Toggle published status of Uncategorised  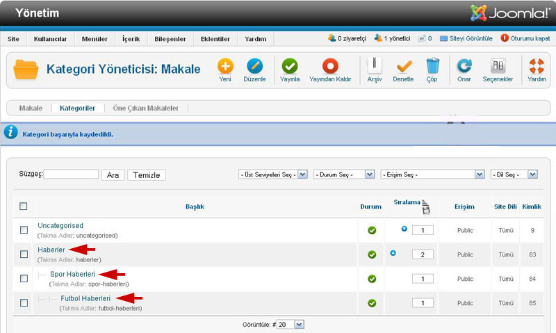372,230
